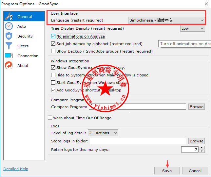This screenshot has width=211, height=177.
Task: Click the Store logs in folder field
Action: (138, 141)
